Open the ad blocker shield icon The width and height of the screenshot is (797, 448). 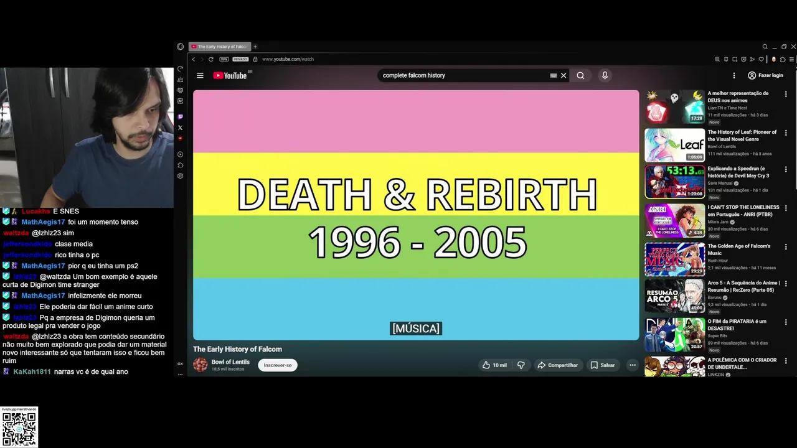pos(743,59)
